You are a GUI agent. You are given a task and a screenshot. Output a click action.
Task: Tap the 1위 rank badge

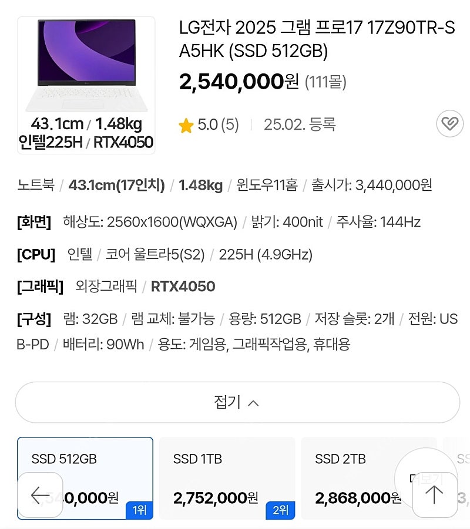139,510
